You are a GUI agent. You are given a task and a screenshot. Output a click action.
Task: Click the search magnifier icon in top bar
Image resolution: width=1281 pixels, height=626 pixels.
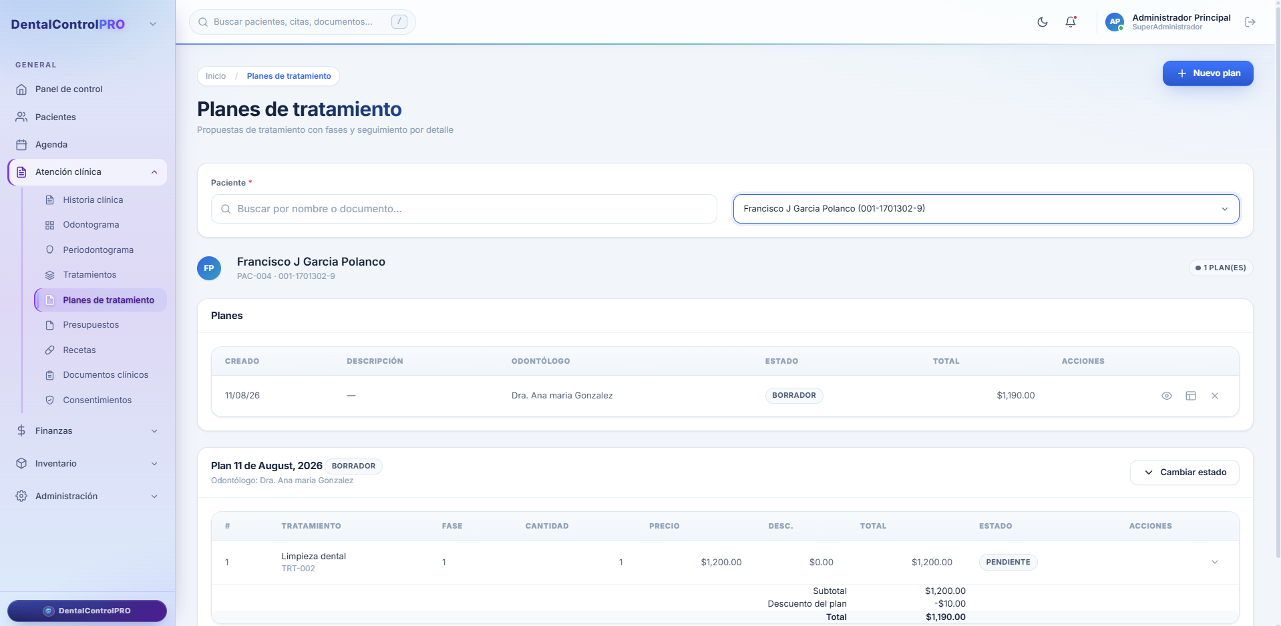point(203,22)
